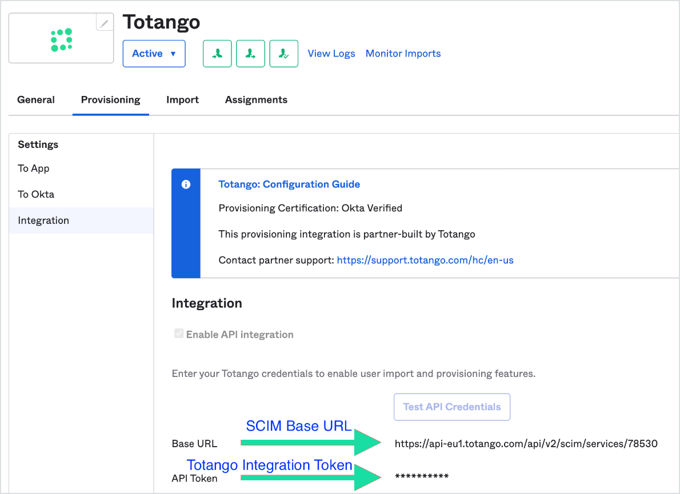Click the 'API Token' field label
The height and width of the screenshot is (494, 680).
(194, 479)
